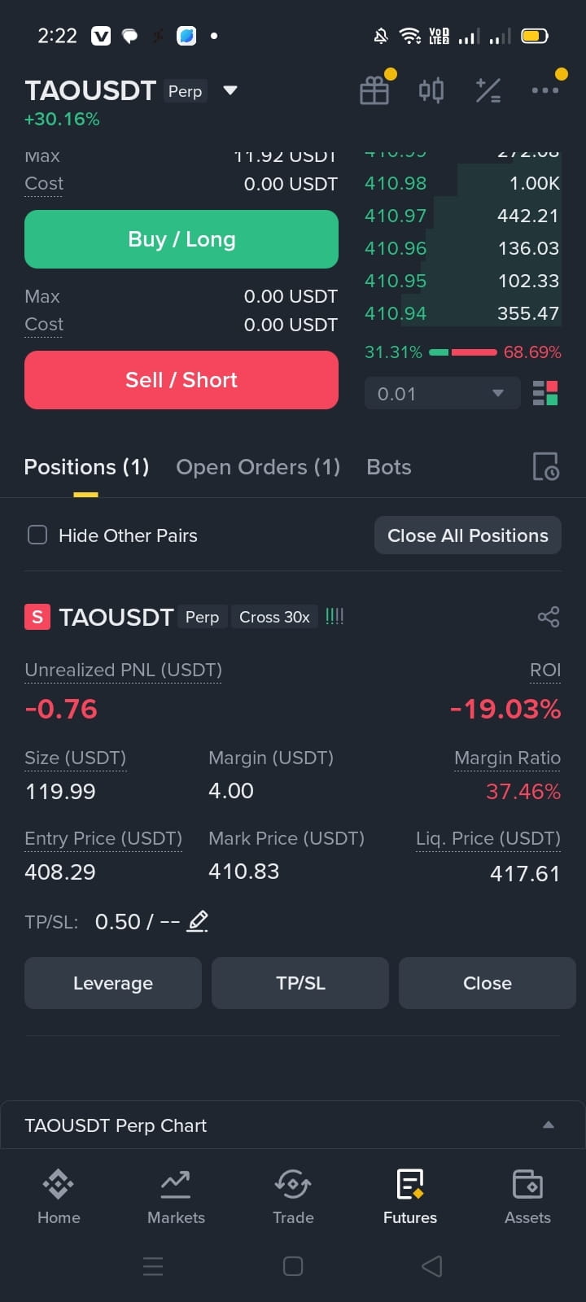Open the calculator icon
The height and width of the screenshot is (1302, 586).
(x=488, y=90)
